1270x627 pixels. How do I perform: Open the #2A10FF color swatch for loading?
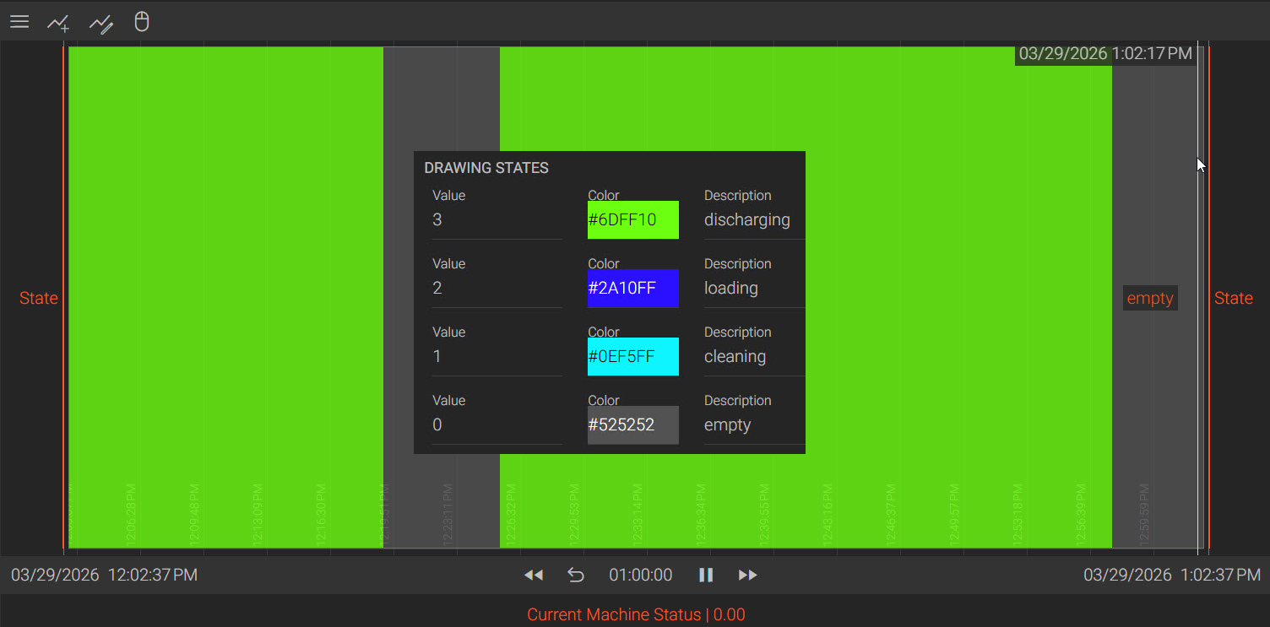pos(633,289)
